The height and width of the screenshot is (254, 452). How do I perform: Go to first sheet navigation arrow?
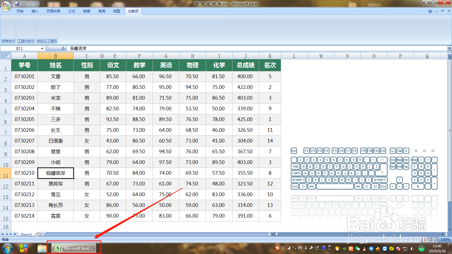3,234
